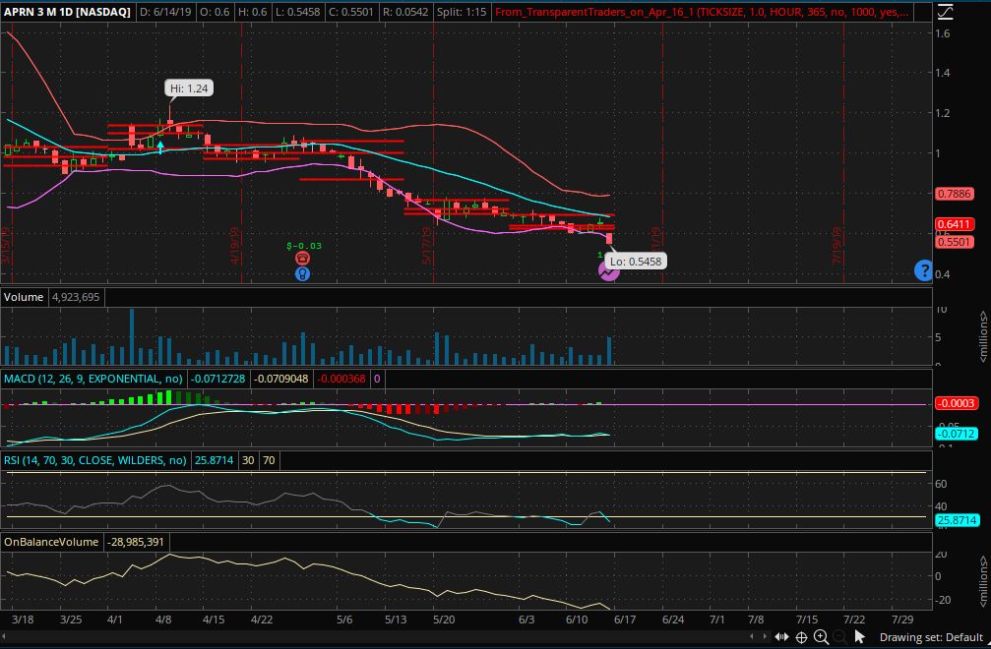This screenshot has height=649, width=991.
Task: Click the expand/compress chart width icon
Action: [781, 637]
